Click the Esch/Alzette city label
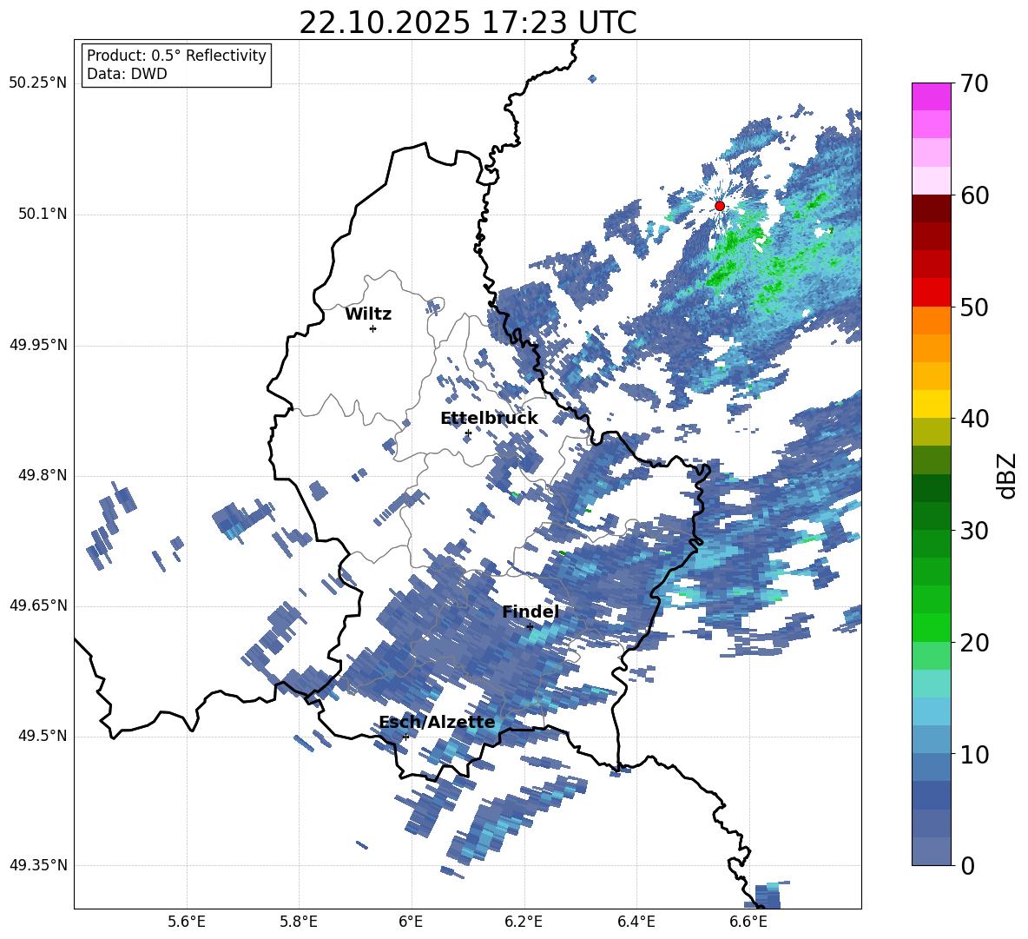1028x939 pixels. pos(437,722)
